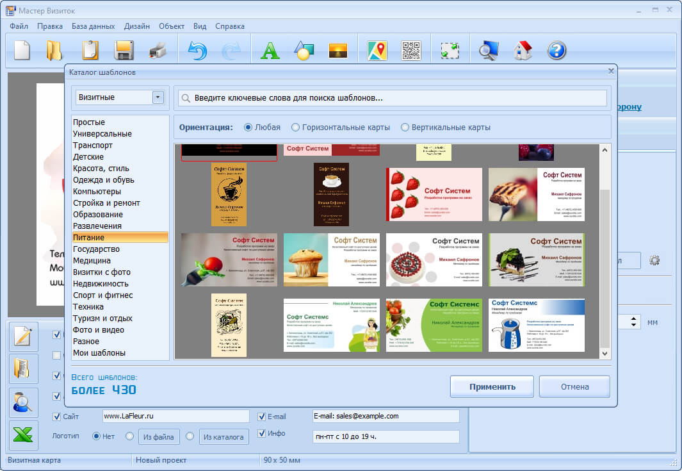
Task: Select the Горизонтальные карты orientation option
Action: (341, 128)
